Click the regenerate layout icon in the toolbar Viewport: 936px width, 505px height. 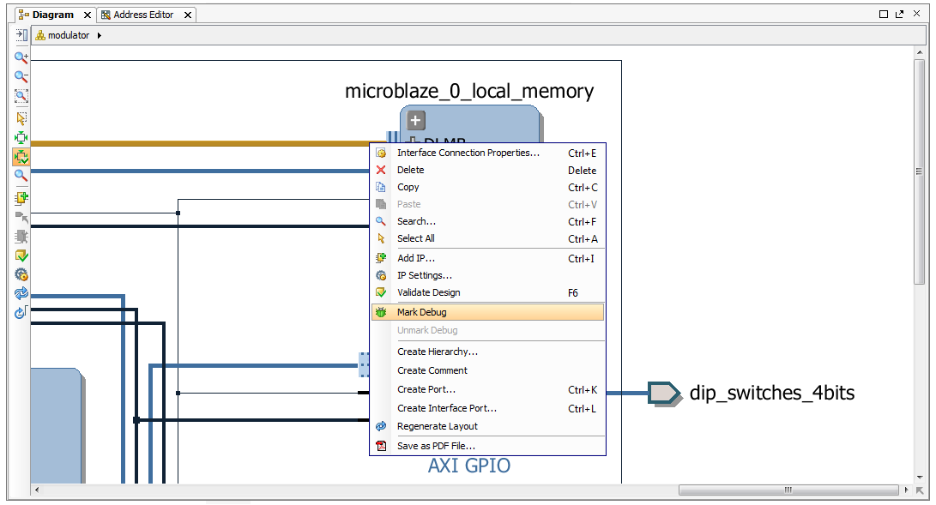click(x=21, y=293)
